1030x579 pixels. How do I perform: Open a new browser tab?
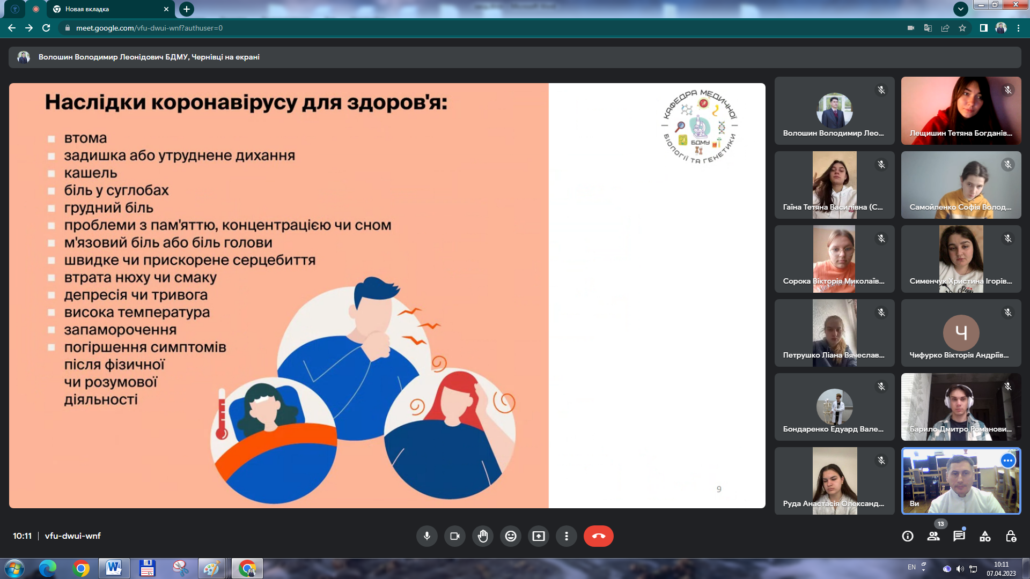tap(186, 9)
